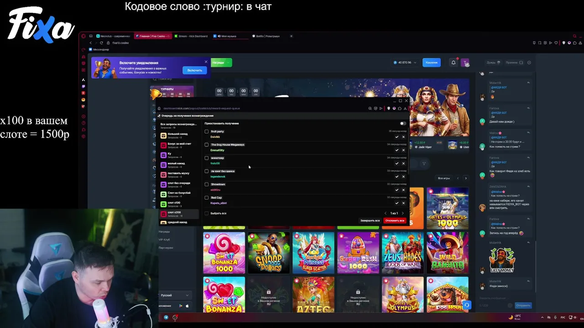
Task: Dismiss the Включите уведомления banner
Action: [206, 61]
